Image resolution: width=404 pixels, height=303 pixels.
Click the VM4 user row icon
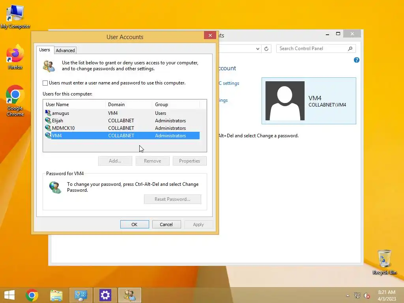point(48,135)
